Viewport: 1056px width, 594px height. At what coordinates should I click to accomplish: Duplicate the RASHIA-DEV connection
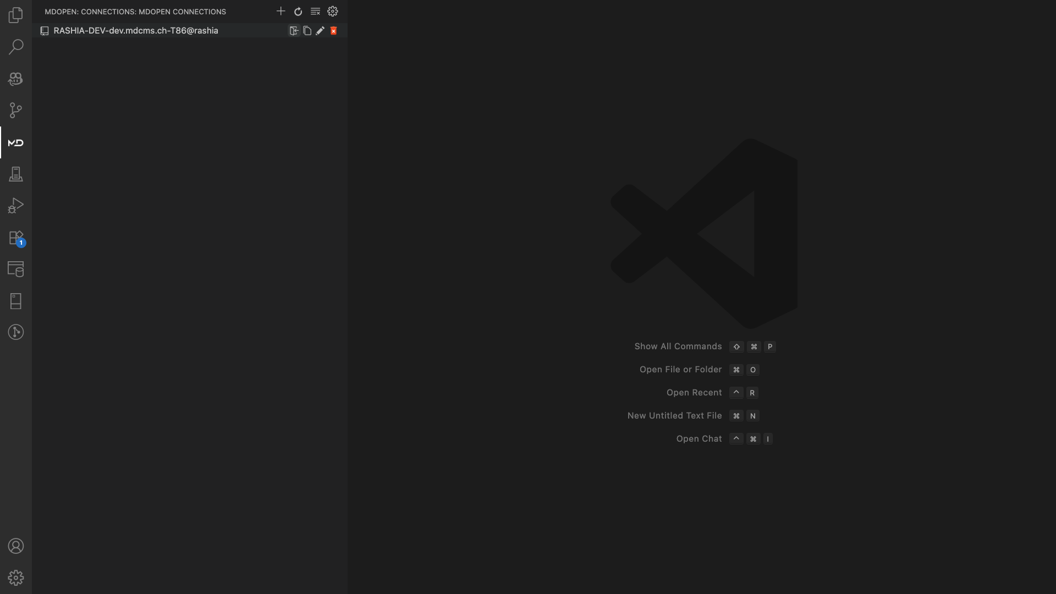307,31
